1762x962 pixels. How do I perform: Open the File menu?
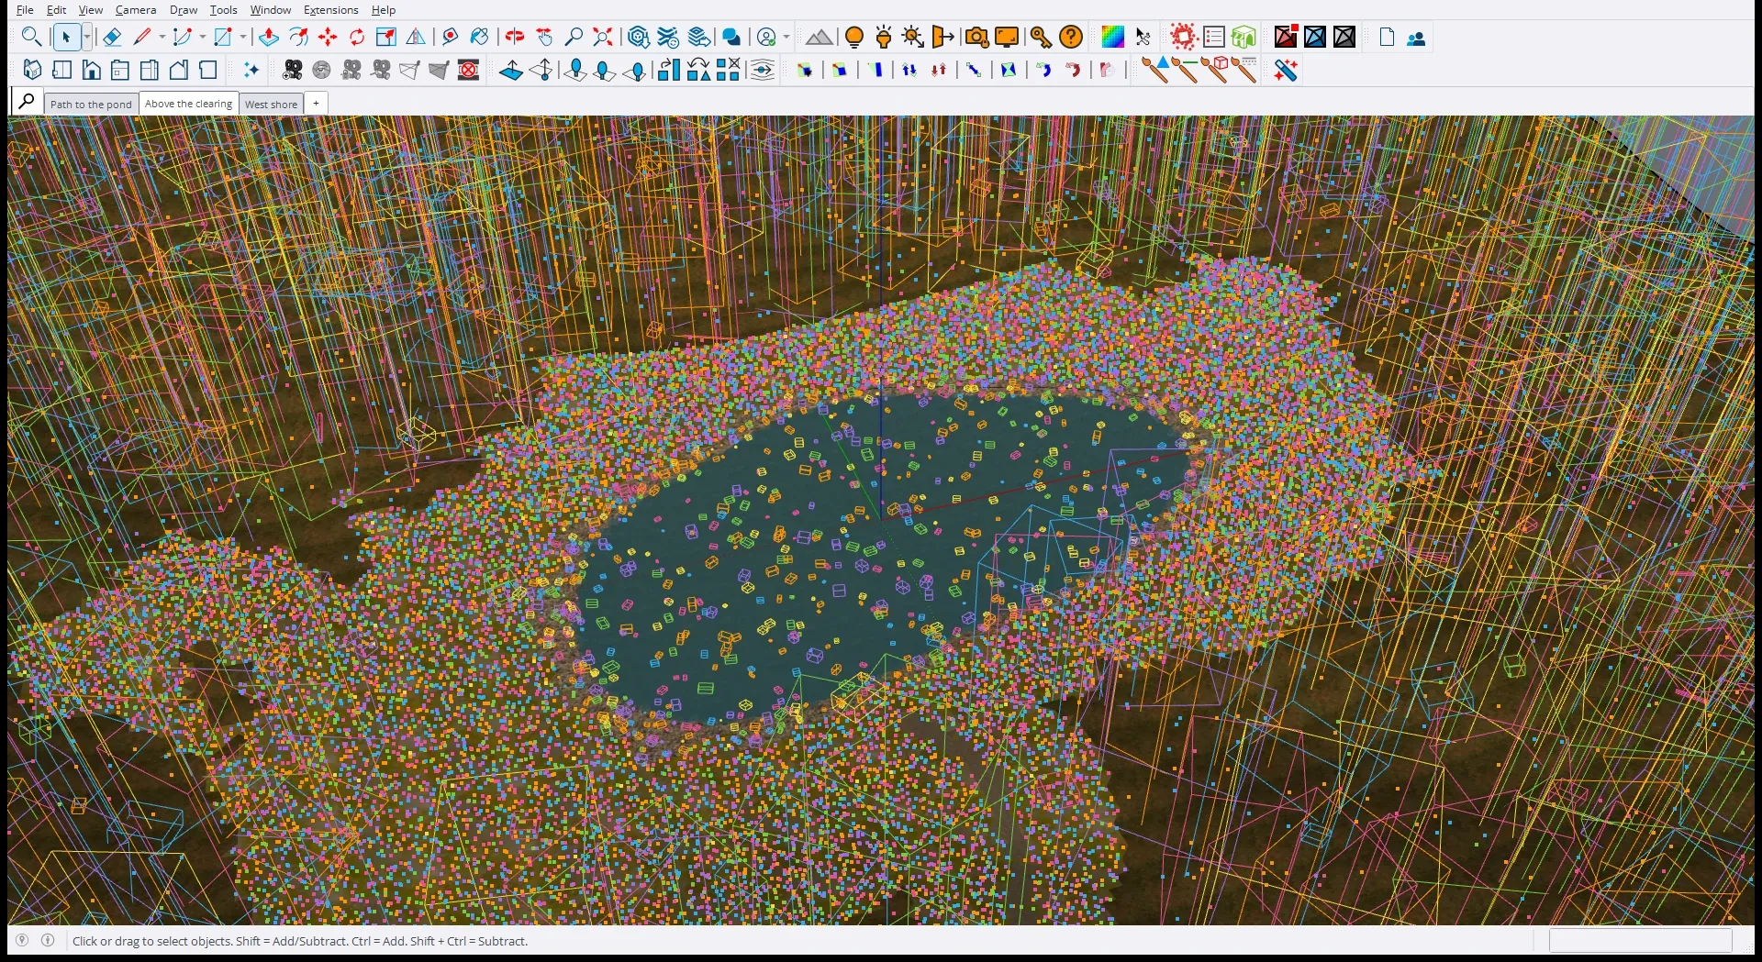tap(25, 10)
